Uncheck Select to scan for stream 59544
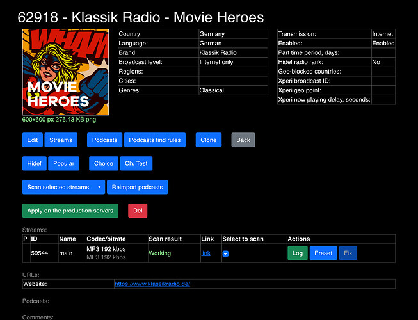Viewport: 418px width, 320px height. coord(225,253)
